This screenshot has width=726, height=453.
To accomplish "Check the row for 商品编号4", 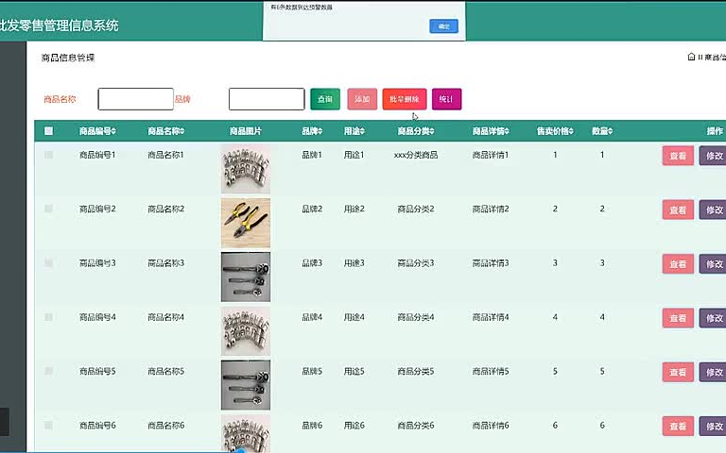I will (48, 317).
